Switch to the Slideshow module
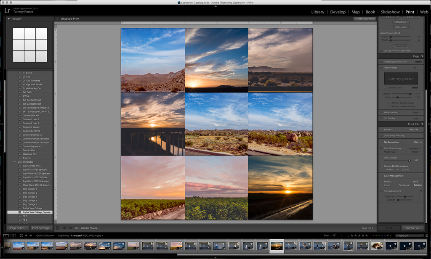431x259 pixels. pyautogui.click(x=390, y=12)
